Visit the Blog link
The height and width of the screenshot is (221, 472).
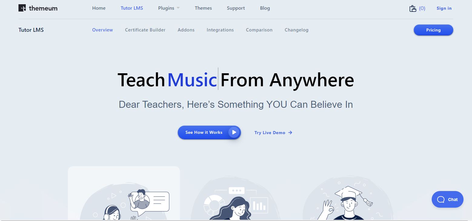pyautogui.click(x=265, y=8)
